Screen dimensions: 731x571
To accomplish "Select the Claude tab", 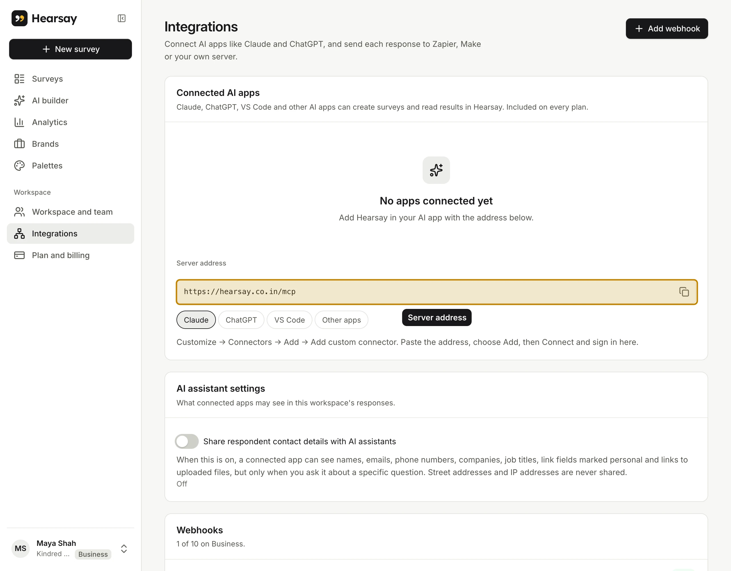I will pyautogui.click(x=196, y=320).
